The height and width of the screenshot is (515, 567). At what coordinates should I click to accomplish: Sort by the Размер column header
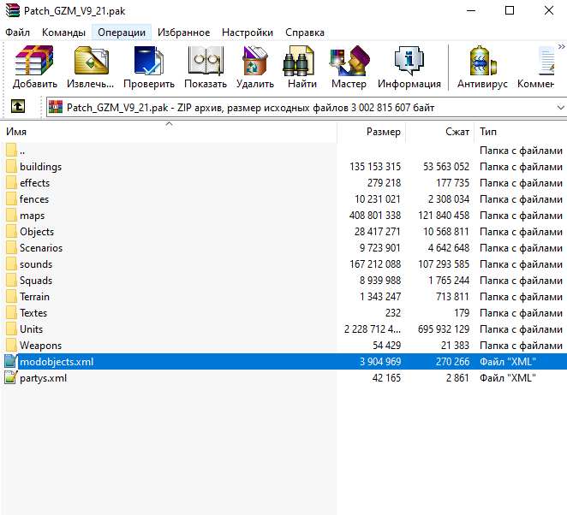point(372,132)
